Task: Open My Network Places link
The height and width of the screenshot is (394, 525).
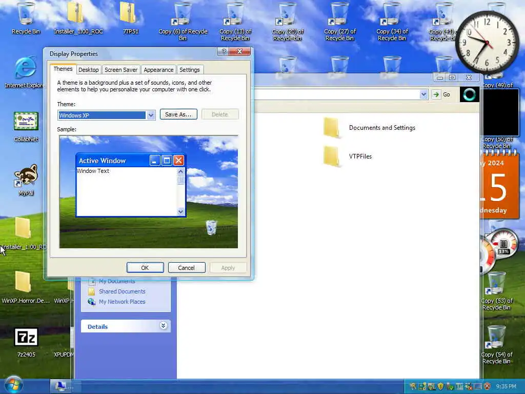Action: tap(122, 302)
